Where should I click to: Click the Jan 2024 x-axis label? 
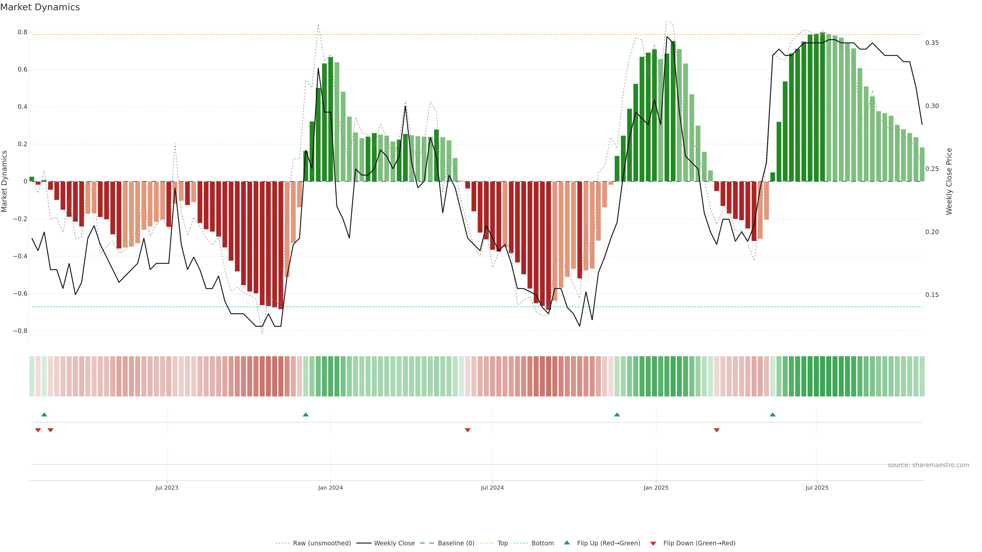click(x=330, y=488)
